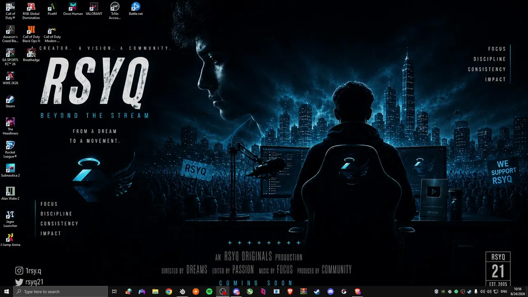Click the Steam icon in system tray
The width and height of the screenshot is (528, 297).
[x=469, y=292]
